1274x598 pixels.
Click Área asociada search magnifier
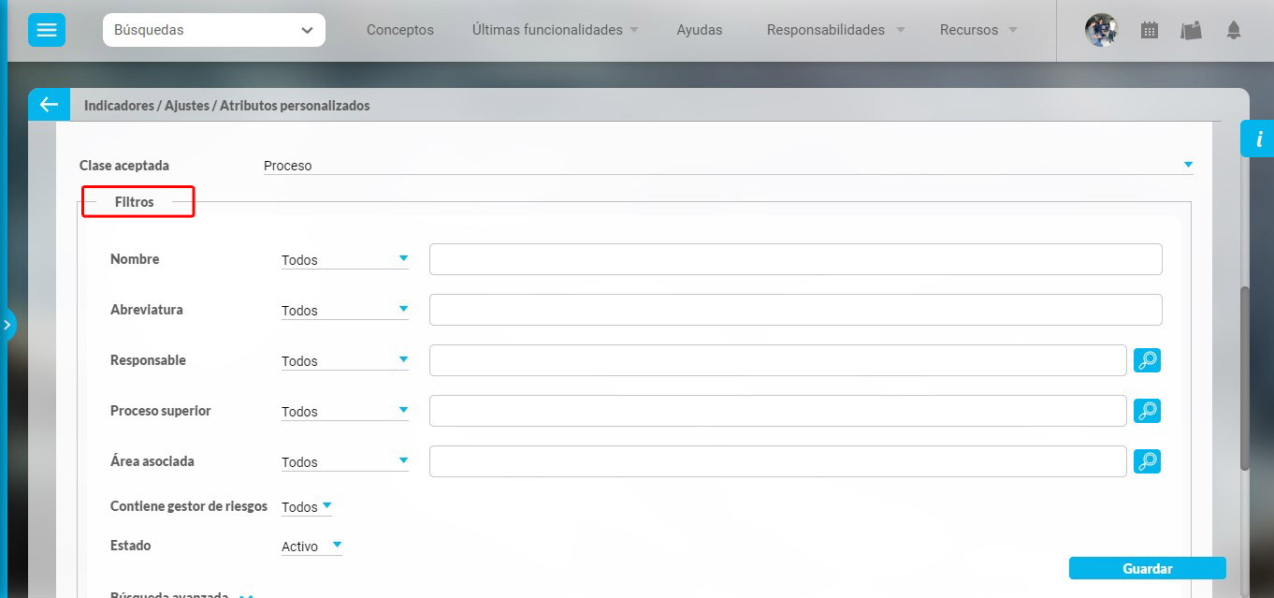point(1147,461)
